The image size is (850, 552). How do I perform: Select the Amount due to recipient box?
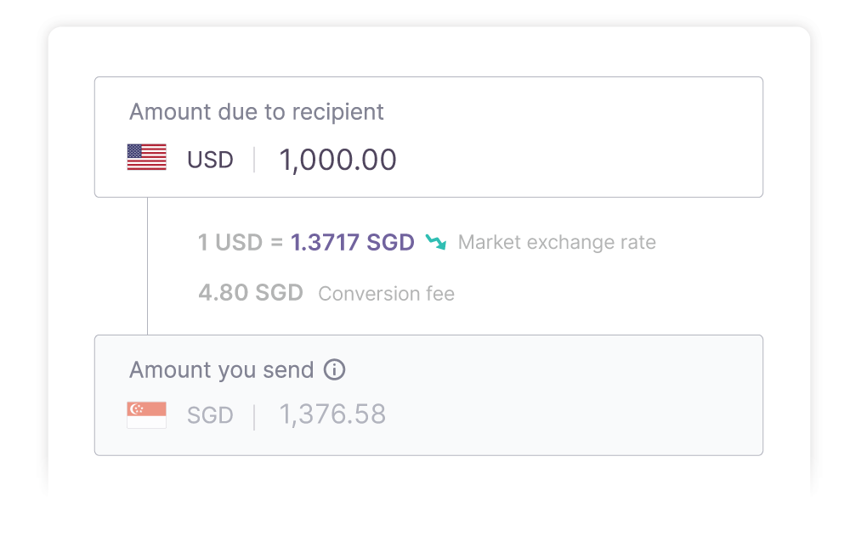pyautogui.click(x=428, y=137)
